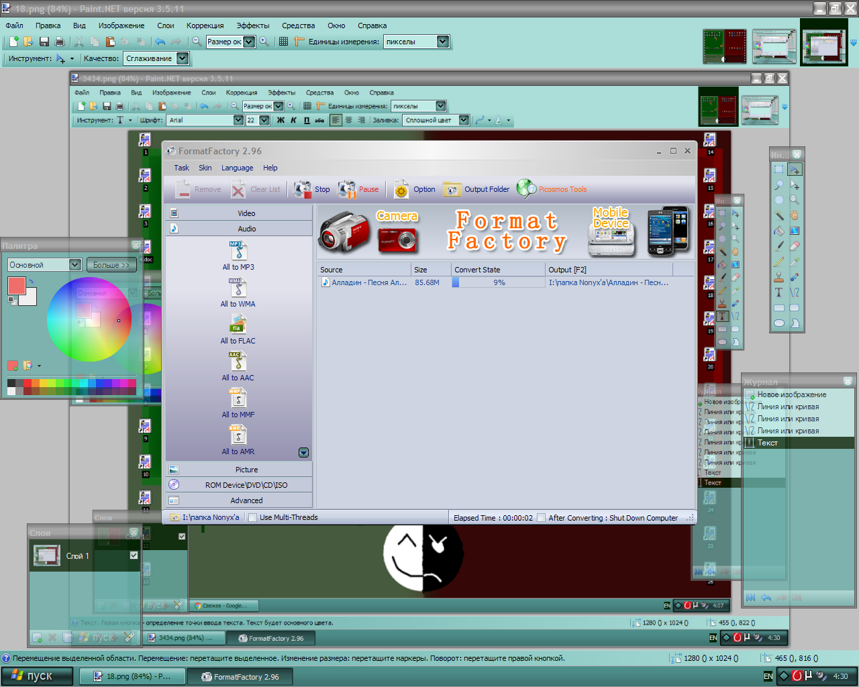This screenshot has height=687, width=859.
Task: Click the primary red color swatch in Палитра
Action: pyautogui.click(x=17, y=286)
